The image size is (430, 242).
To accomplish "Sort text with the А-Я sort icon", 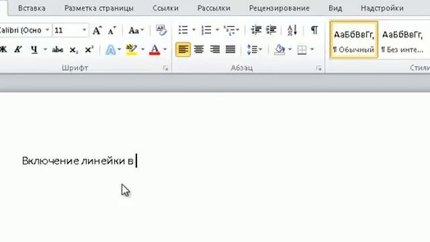I will 292,30.
